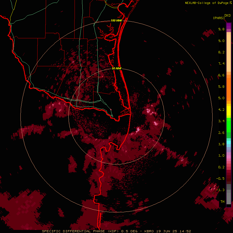
Task: Click the gray bottom segment of color bar
Action: click(x=229, y=195)
